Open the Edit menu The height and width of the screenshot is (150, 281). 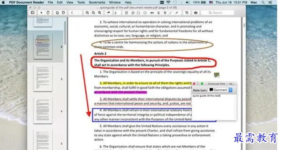(x=60, y=2)
